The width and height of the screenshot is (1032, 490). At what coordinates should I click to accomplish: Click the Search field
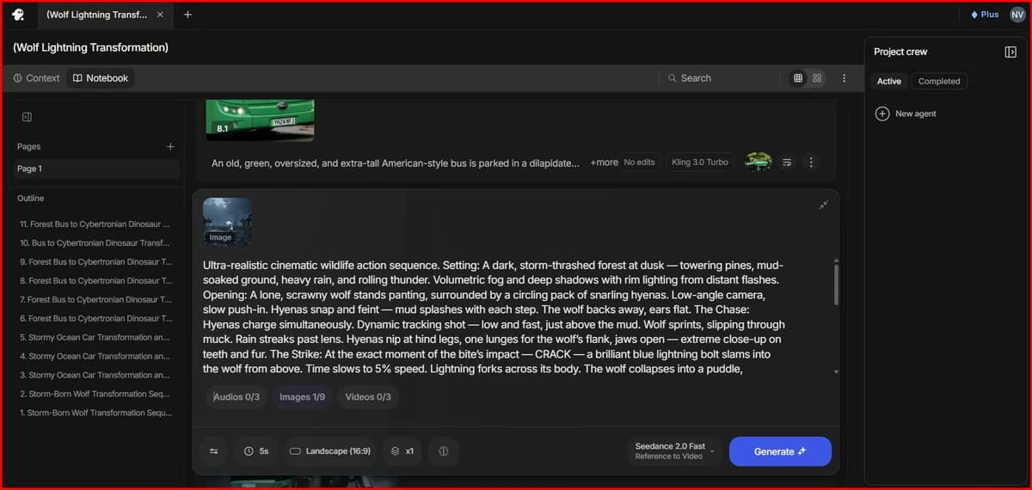click(720, 78)
